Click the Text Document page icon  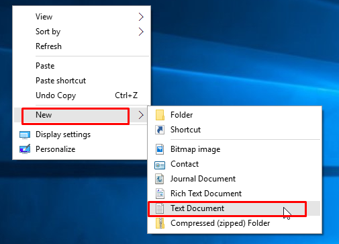point(160,208)
